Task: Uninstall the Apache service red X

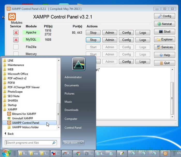Action: (x=16, y=33)
